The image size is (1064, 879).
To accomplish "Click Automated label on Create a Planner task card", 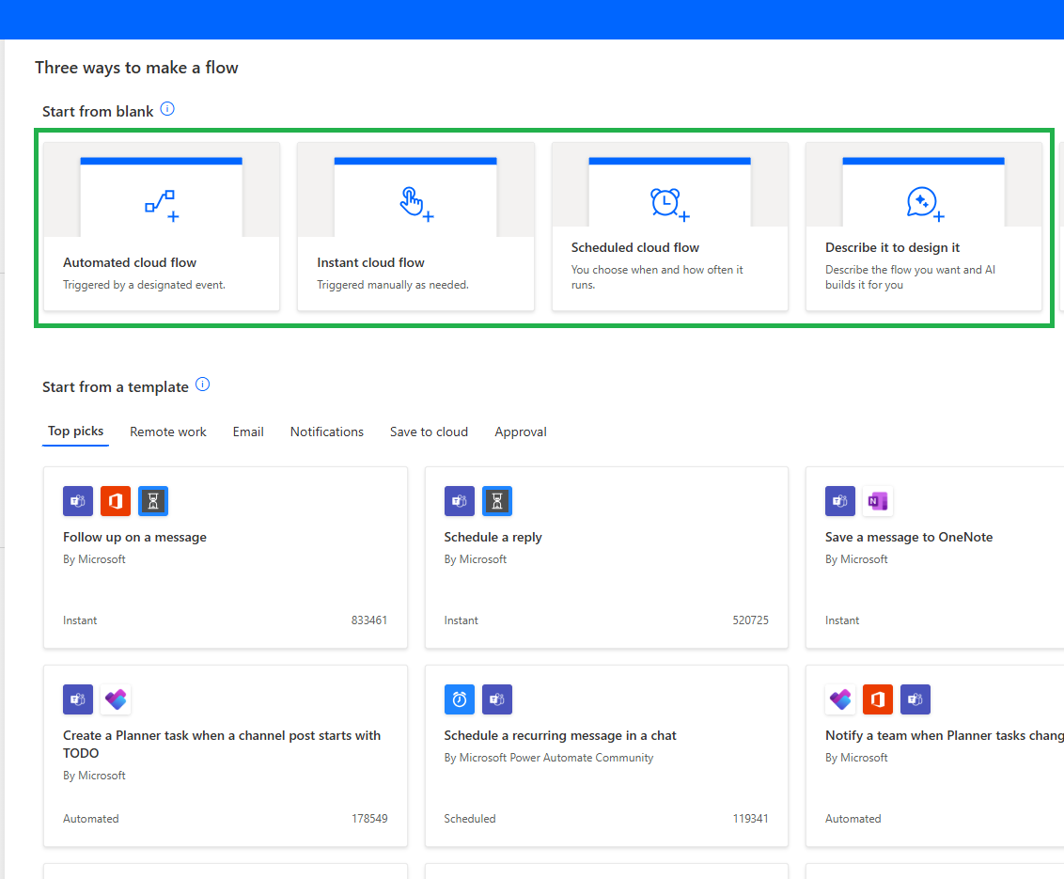I will click(x=91, y=819).
